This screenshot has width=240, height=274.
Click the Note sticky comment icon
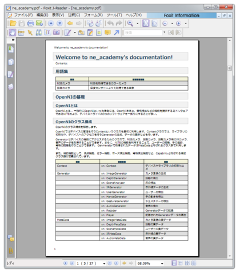[90, 33]
